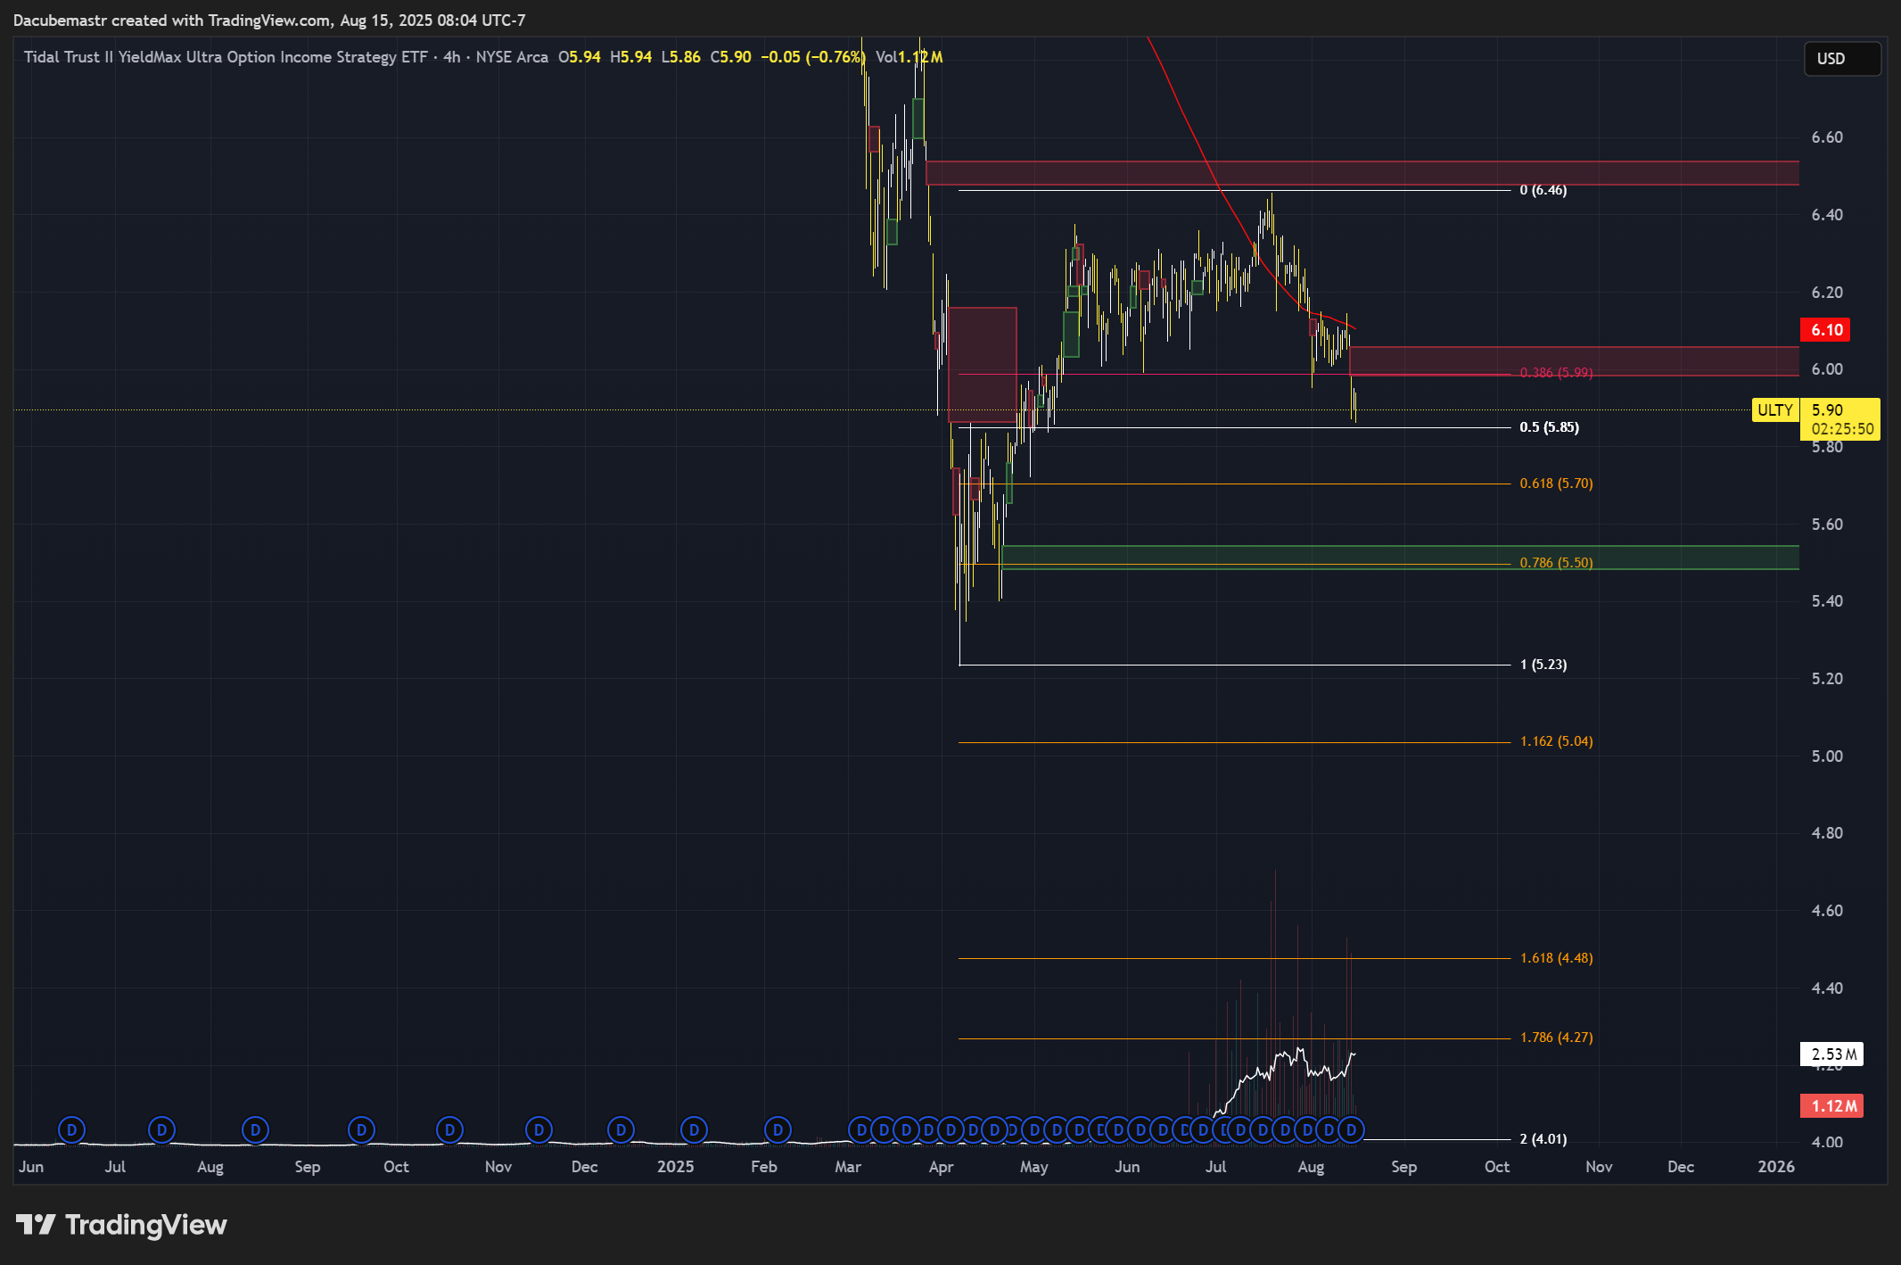Click the red 6.10 moving average label

click(x=1825, y=330)
